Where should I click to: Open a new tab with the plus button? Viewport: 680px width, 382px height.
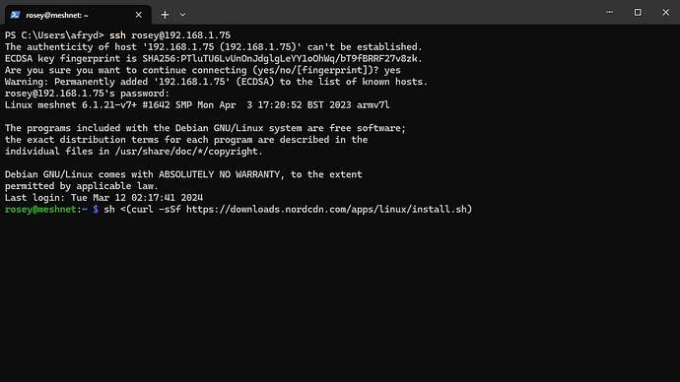pyautogui.click(x=165, y=15)
